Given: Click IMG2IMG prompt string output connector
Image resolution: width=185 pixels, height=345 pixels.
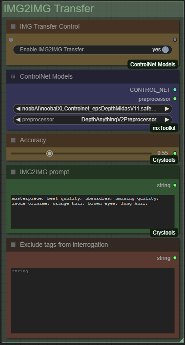Looking at the screenshot, I should pyautogui.click(x=175, y=185).
